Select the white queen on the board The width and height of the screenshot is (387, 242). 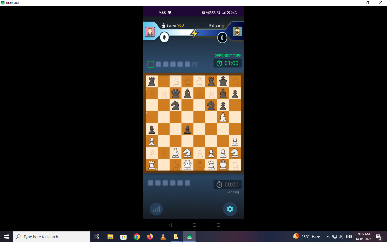187,165
